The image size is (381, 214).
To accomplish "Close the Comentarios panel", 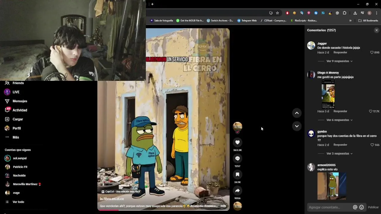I will point(377,30).
